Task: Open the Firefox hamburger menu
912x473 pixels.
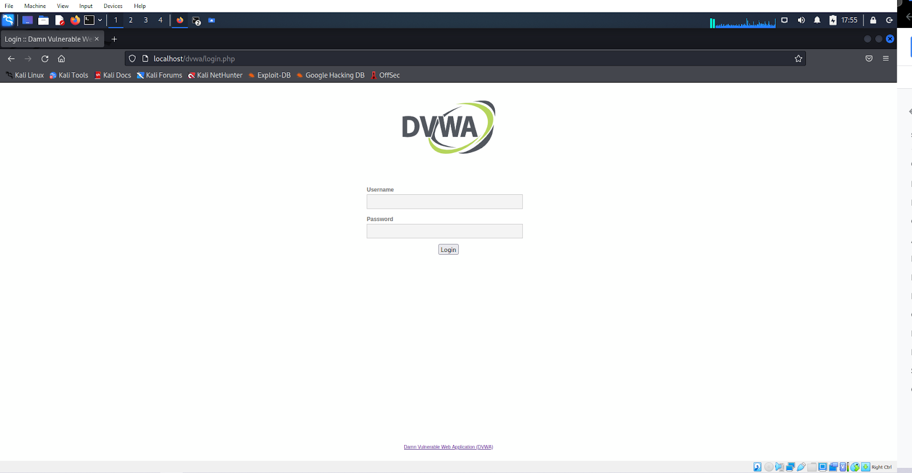Action: [x=885, y=59]
